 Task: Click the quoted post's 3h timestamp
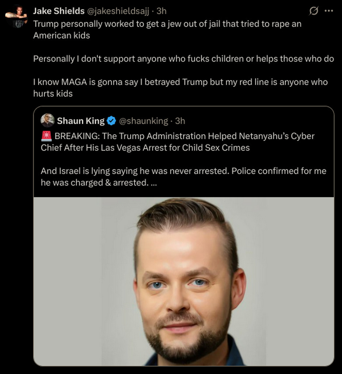coord(180,121)
